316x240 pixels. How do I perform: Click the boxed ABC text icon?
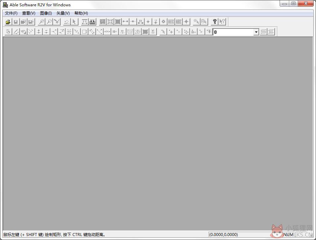[171, 22]
